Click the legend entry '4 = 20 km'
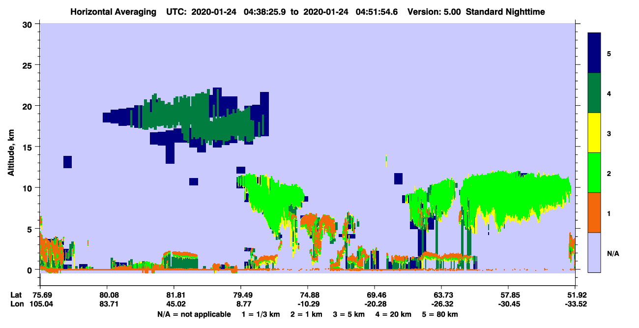This screenshot has width=639, height=328. pos(393,314)
